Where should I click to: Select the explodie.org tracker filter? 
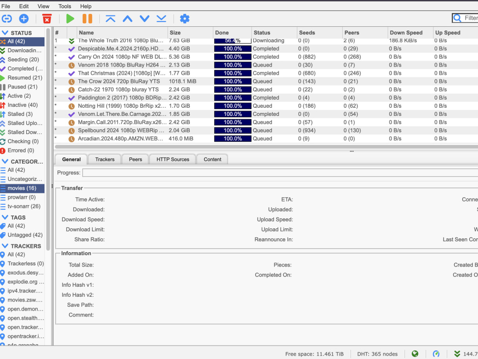(x=22, y=282)
